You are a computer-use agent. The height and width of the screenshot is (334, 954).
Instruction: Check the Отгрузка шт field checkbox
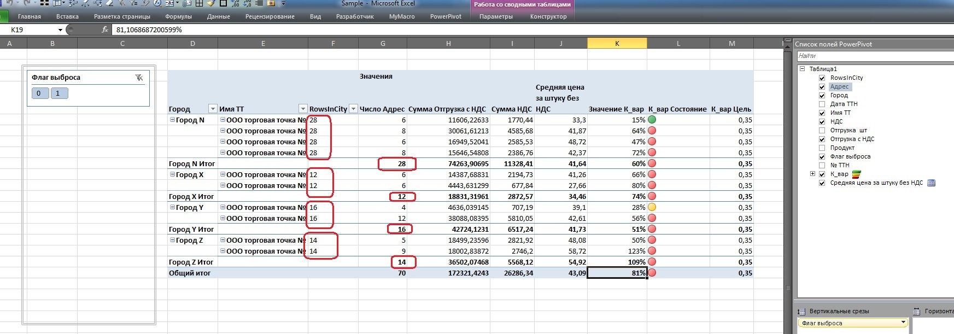(x=822, y=130)
